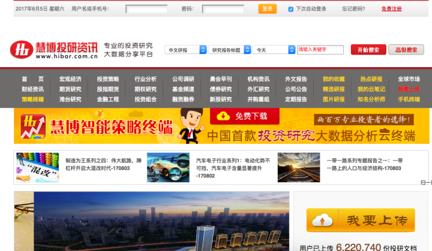
Task: Select 行业分析 from the navigation bar
Action: coord(145,79)
